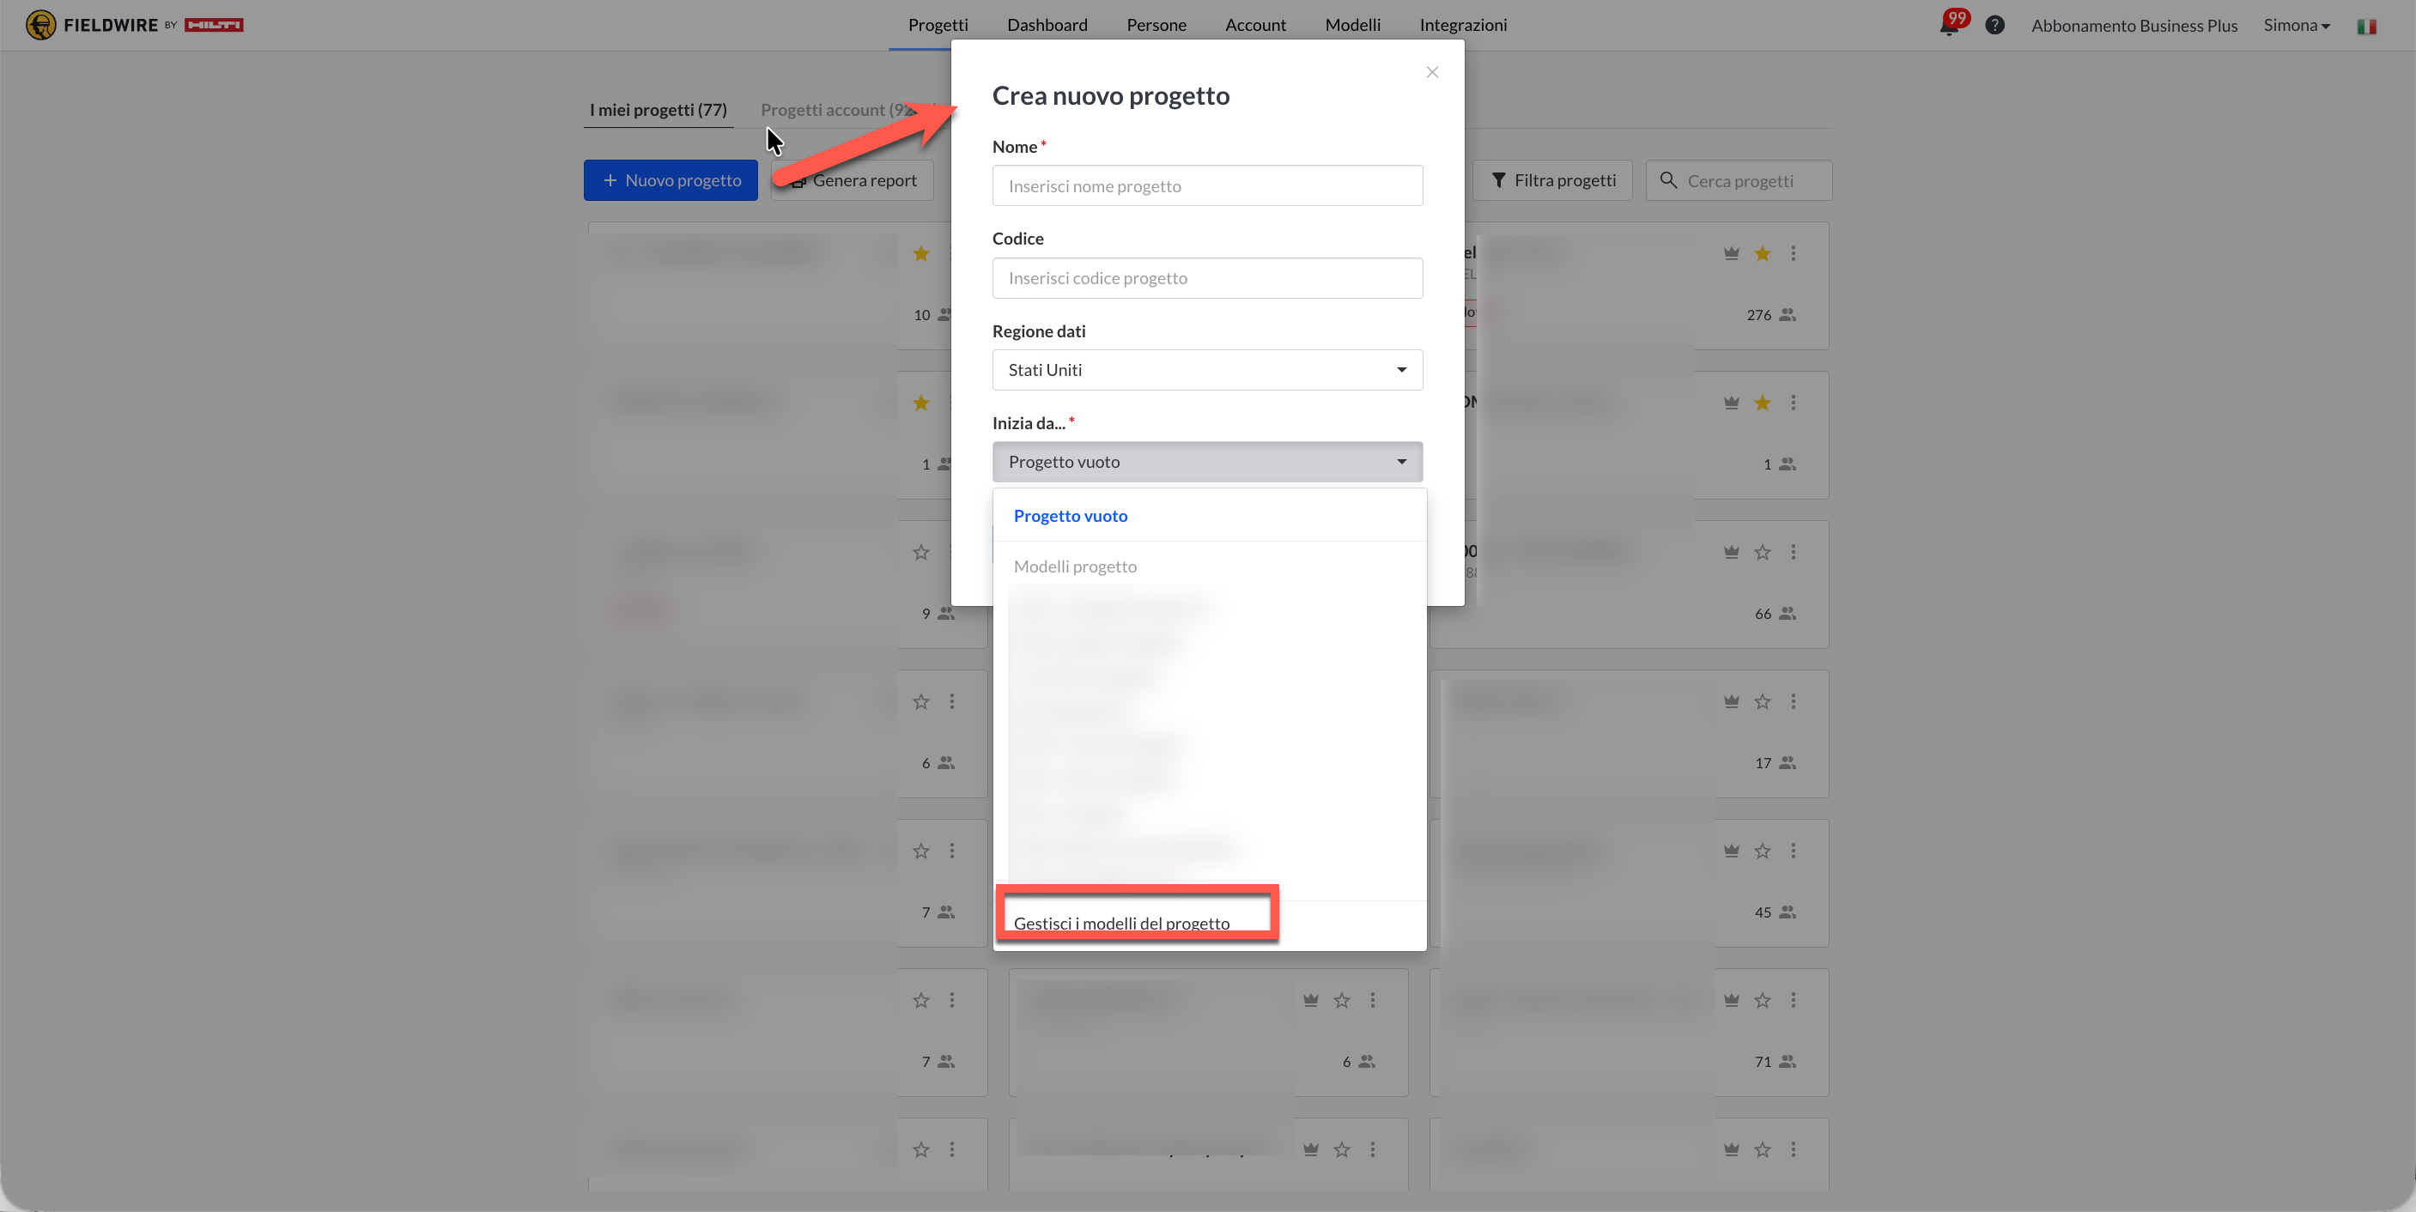Open the Modelli navigation tab

(1351, 25)
